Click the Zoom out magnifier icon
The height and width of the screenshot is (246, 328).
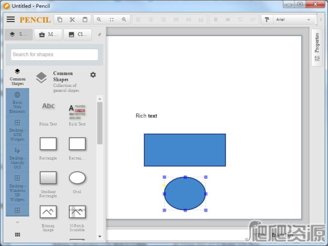pyautogui.click(x=99, y=20)
